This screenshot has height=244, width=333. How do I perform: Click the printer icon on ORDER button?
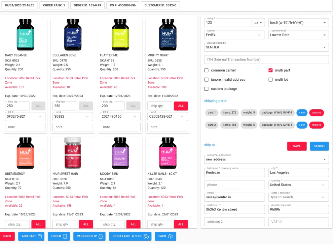tap(65, 236)
